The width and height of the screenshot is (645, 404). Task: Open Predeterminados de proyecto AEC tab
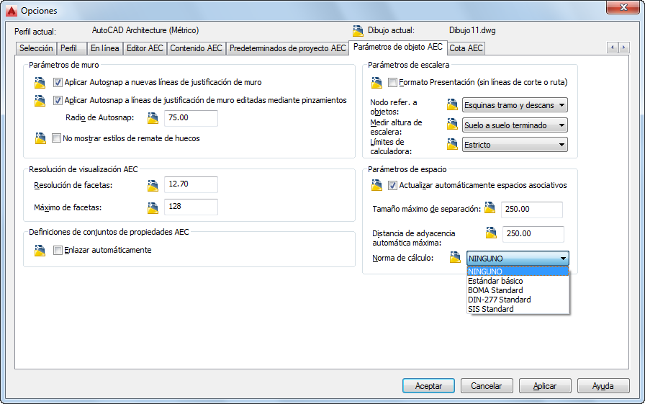tap(287, 48)
